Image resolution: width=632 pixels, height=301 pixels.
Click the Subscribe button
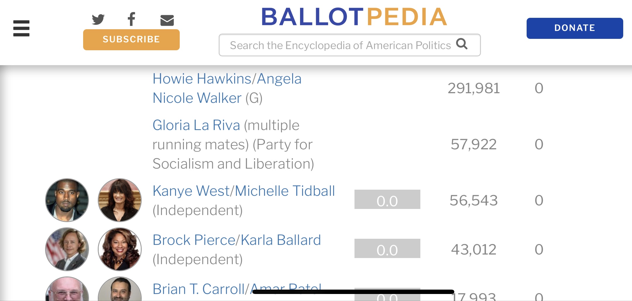click(x=131, y=40)
